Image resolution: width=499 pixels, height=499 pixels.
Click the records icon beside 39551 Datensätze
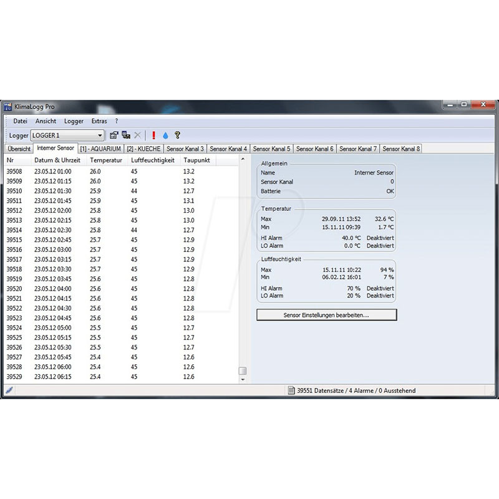291,390
